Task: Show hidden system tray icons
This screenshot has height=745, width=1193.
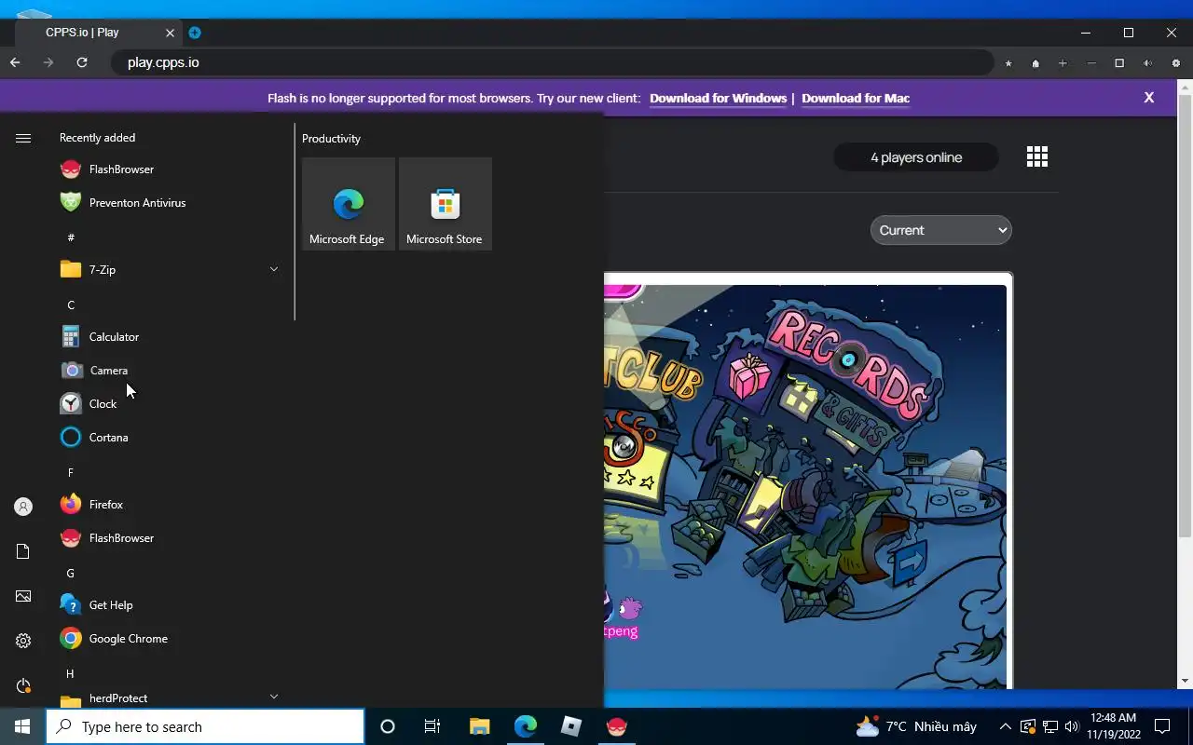Action: [x=1005, y=726]
